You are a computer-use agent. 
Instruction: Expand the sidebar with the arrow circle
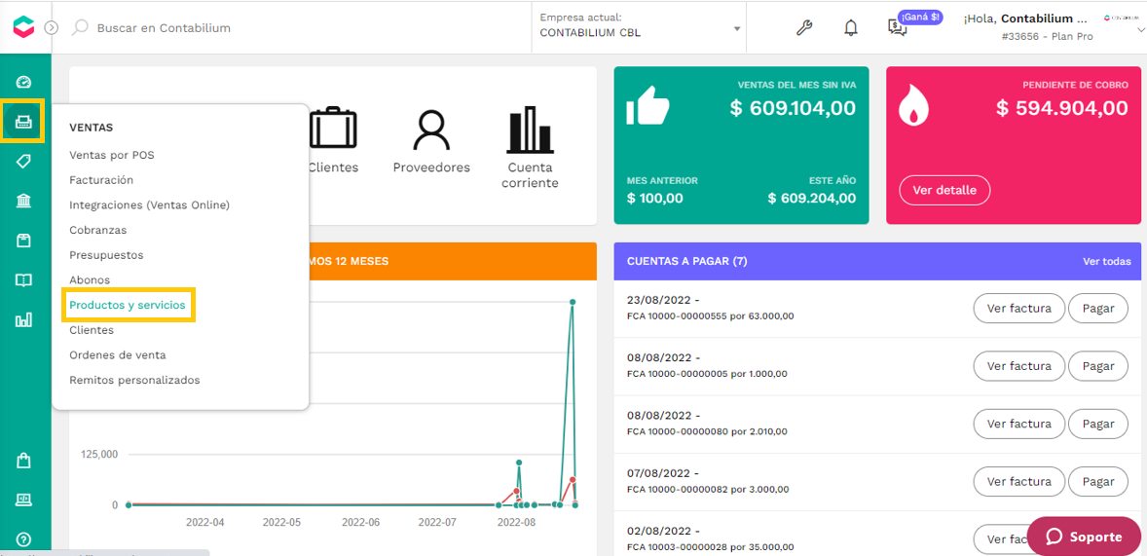coord(52,28)
